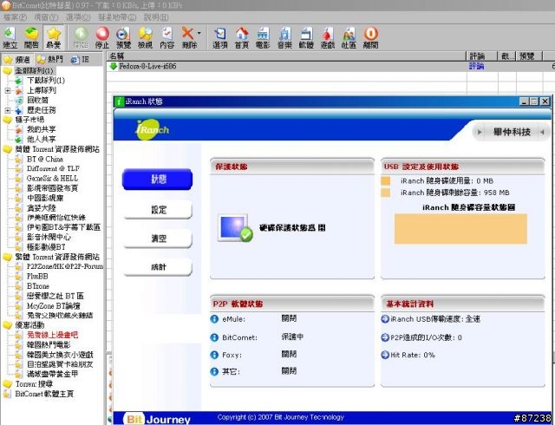Click the 清空 button in iRanch window
This screenshot has width=555, height=425.
[x=158, y=239]
